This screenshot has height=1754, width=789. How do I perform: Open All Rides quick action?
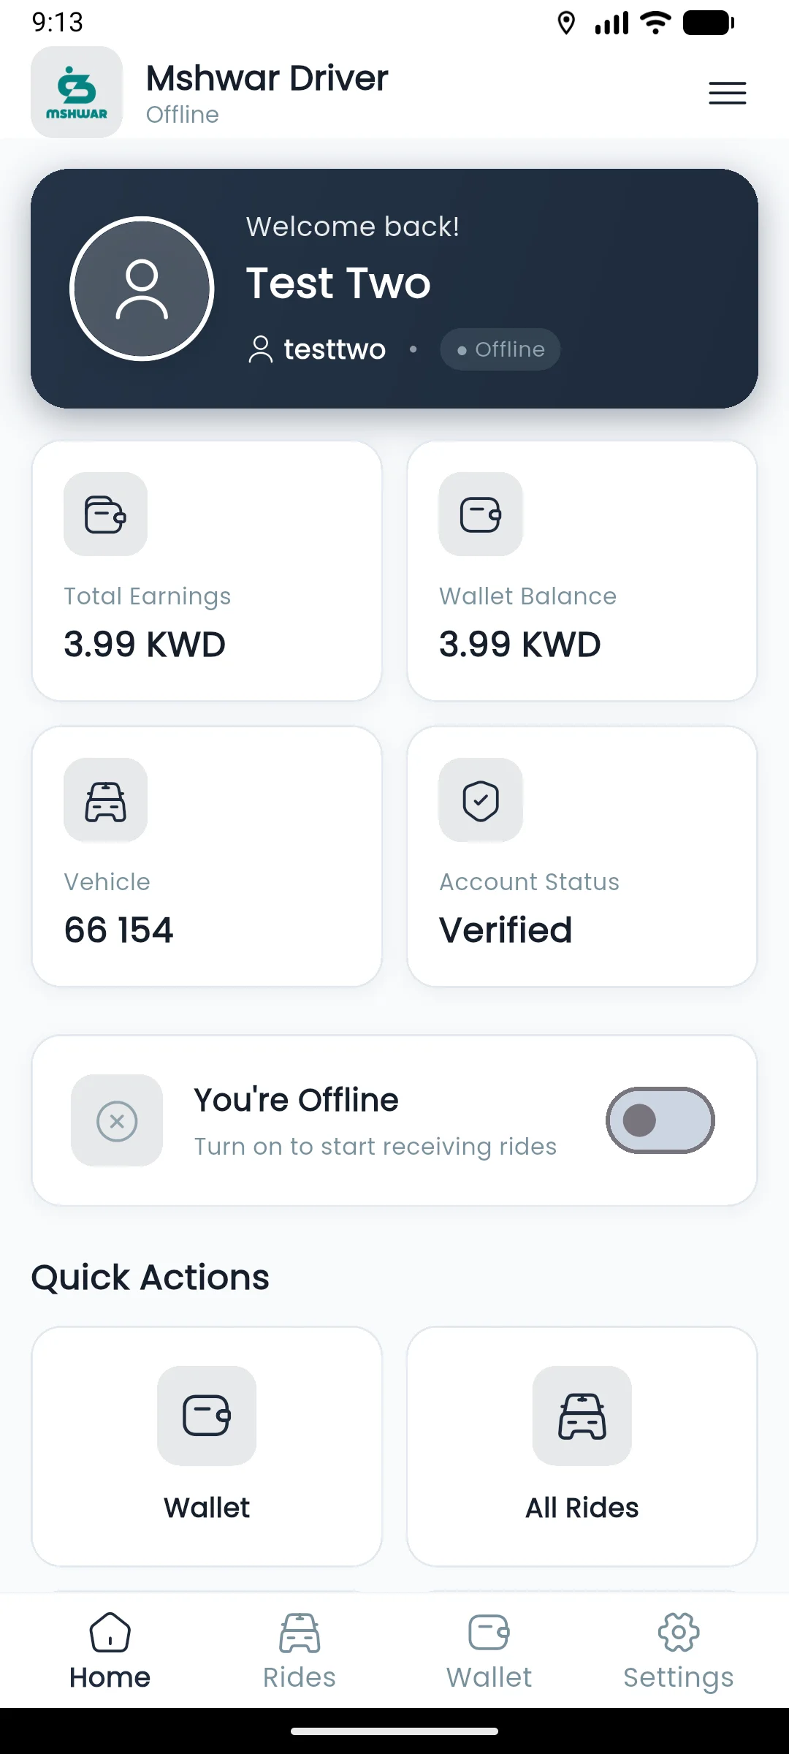(x=582, y=1446)
